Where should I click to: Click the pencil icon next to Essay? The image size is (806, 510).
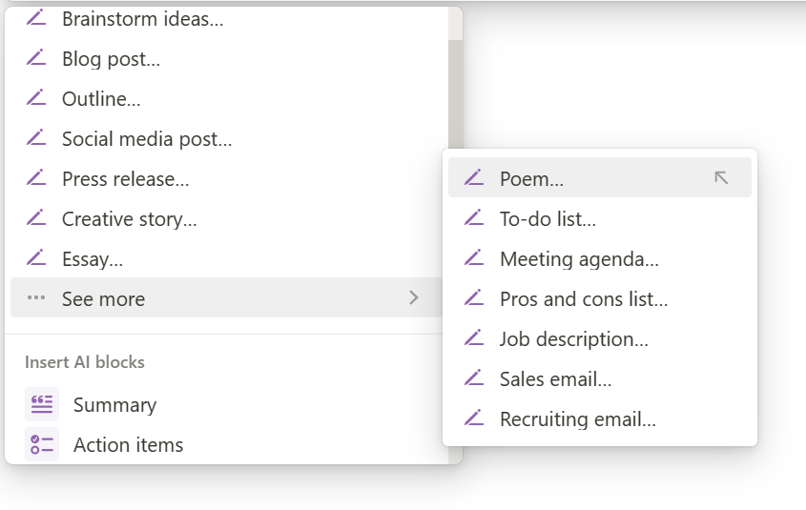click(36, 258)
